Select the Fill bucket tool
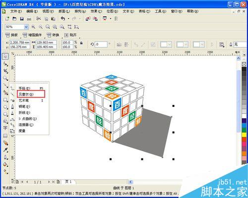The height and width of the screenshot is (198, 248). (x=5, y=164)
